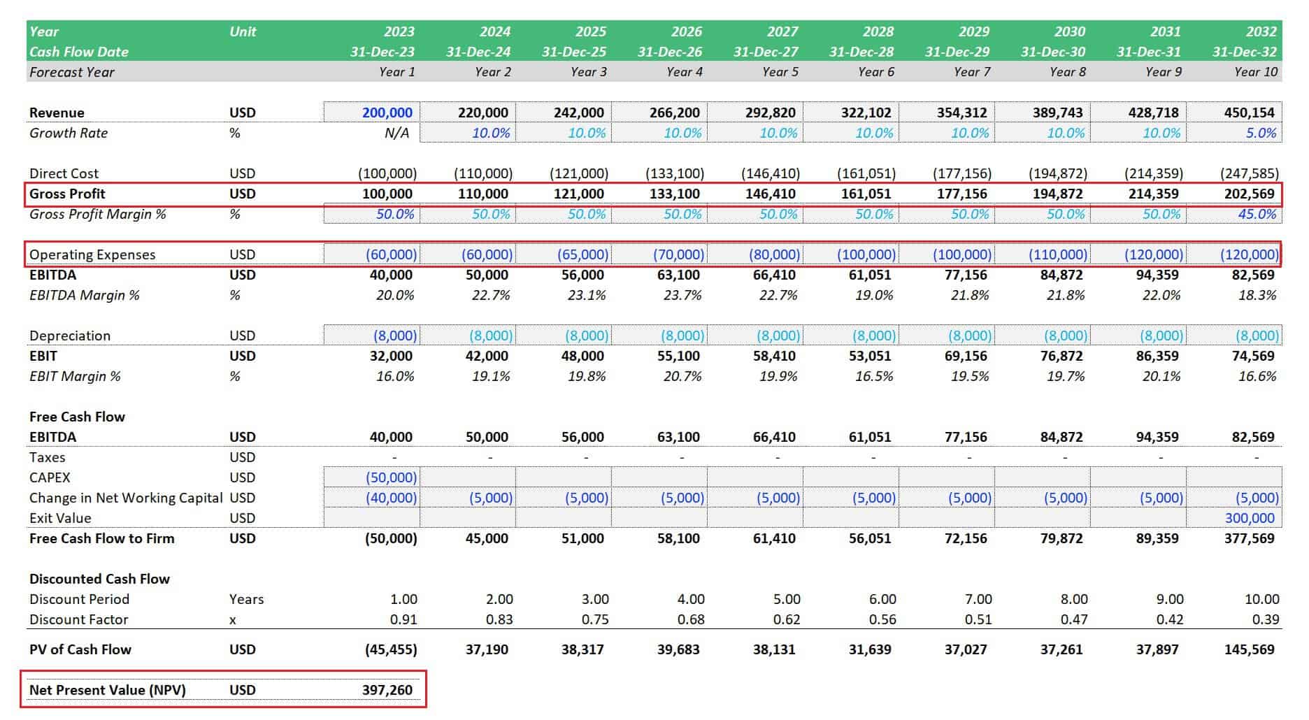
Task: Select the 2032 growth rate 5.0%
Action: click(x=1261, y=133)
